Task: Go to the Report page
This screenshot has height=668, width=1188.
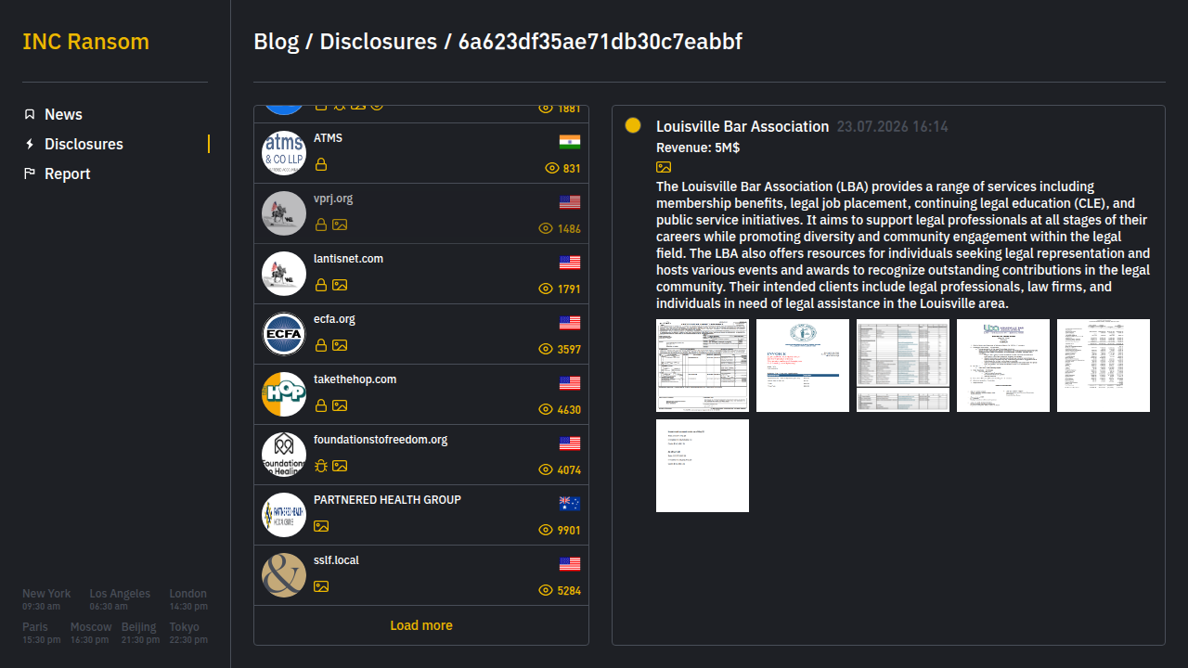Action: tap(68, 173)
